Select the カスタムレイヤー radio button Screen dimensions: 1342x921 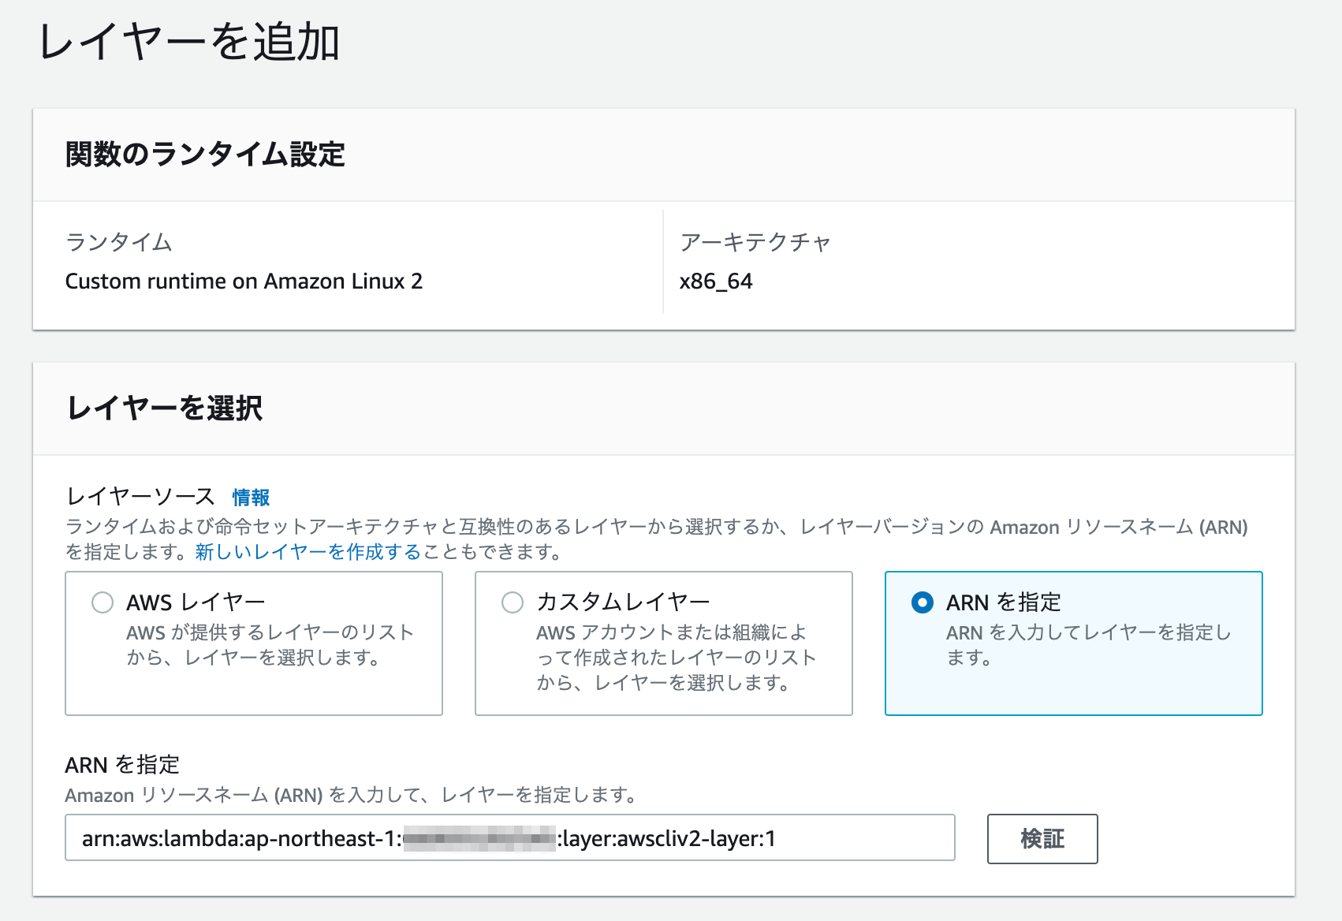tap(512, 602)
